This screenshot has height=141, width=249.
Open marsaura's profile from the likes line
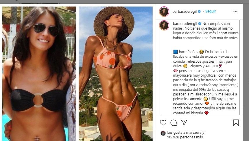pyautogui.click(x=193, y=133)
